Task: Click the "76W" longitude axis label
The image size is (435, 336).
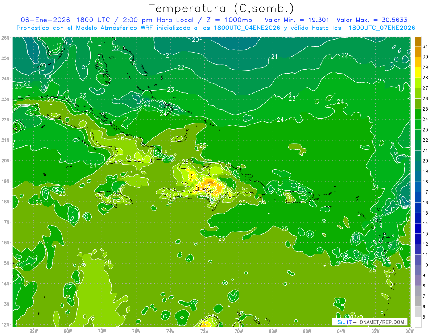Action: pos(136,331)
